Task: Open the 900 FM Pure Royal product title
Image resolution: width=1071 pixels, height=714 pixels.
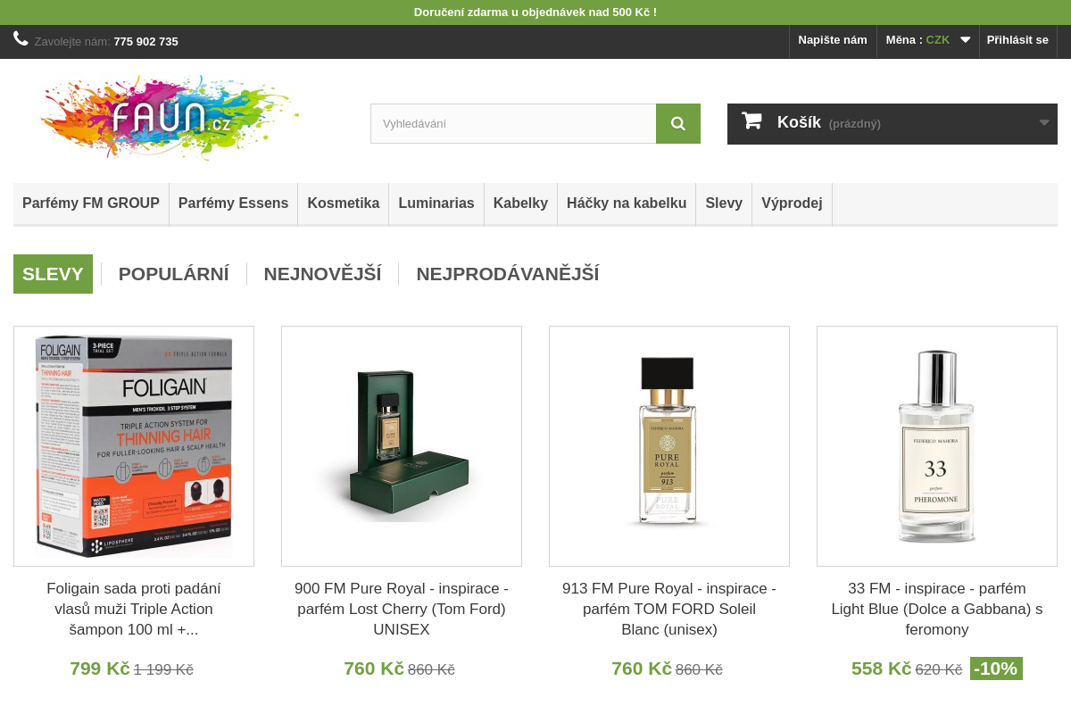Action: point(402,609)
